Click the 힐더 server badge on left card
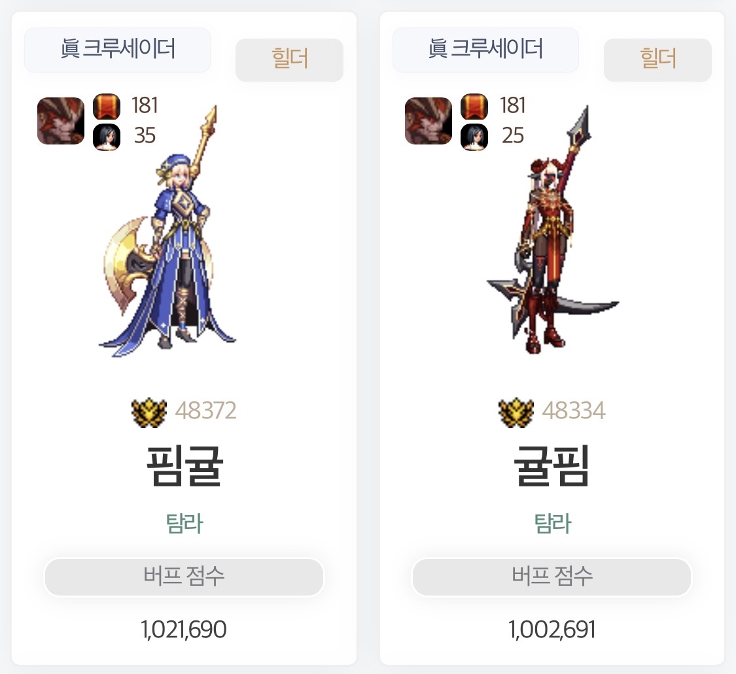This screenshot has height=674, width=736. coord(289,59)
